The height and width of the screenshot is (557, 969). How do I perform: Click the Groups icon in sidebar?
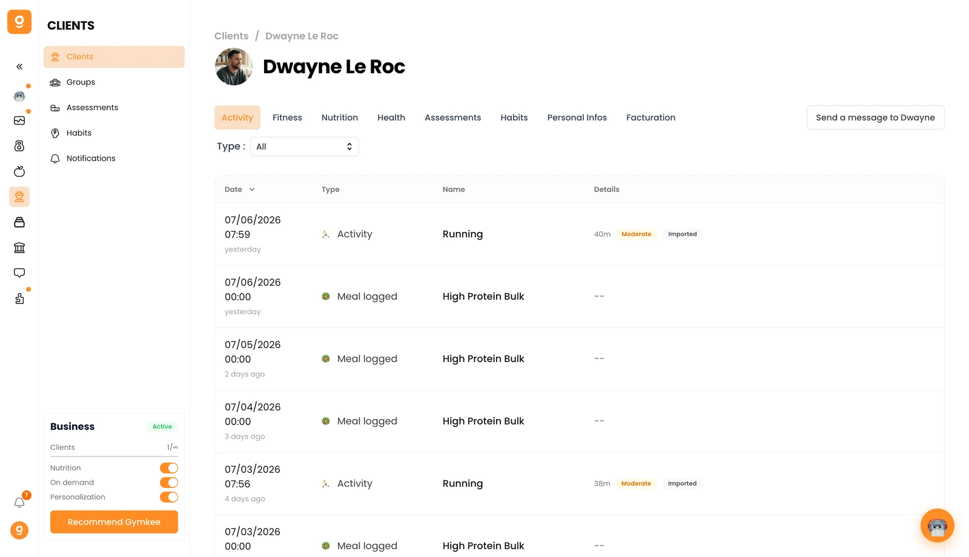click(x=55, y=82)
